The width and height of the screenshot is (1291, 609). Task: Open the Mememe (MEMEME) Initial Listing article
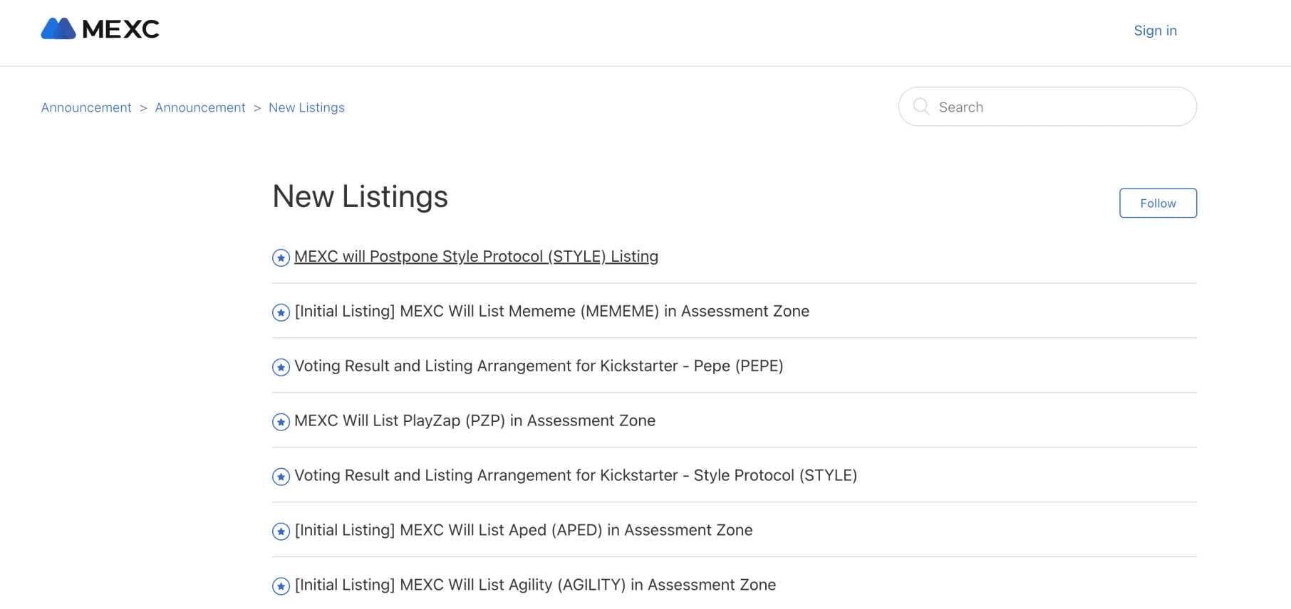coord(551,311)
